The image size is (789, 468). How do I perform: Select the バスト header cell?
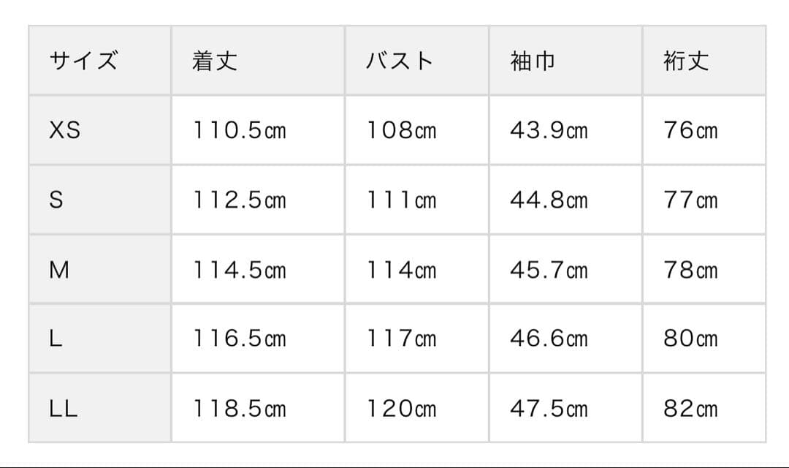click(x=400, y=61)
